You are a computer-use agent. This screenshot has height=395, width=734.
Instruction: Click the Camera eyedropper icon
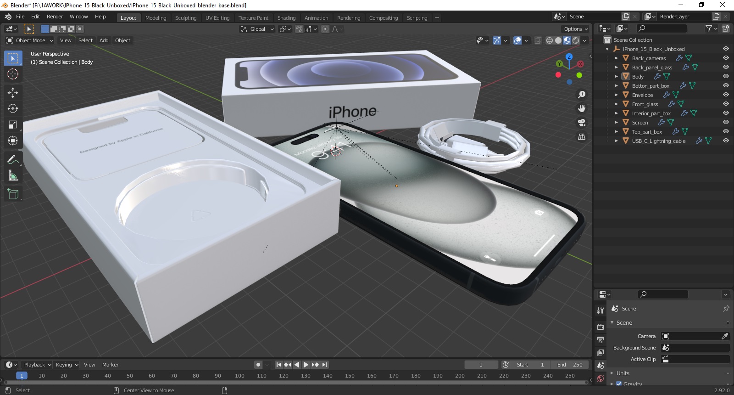(725, 336)
